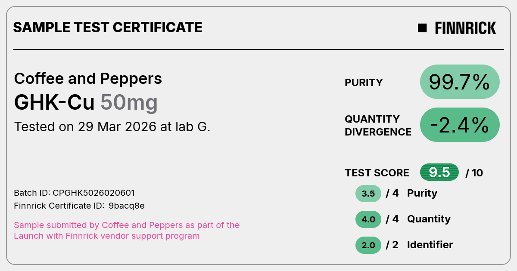Viewport: 517px width, 271px height.
Task: Click the 50mg dosage label
Action: [x=129, y=102]
